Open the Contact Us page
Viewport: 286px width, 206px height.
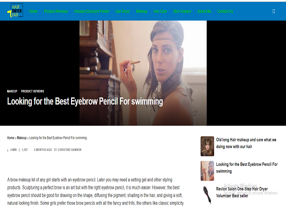(x=225, y=11)
